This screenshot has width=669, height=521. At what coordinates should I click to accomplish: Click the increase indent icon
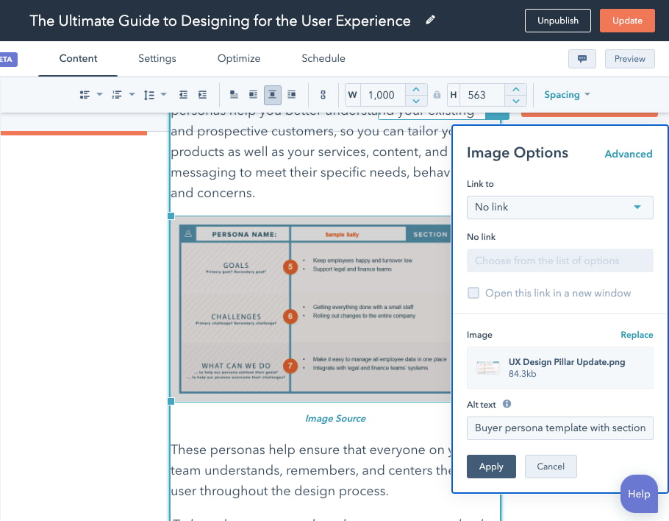[203, 94]
